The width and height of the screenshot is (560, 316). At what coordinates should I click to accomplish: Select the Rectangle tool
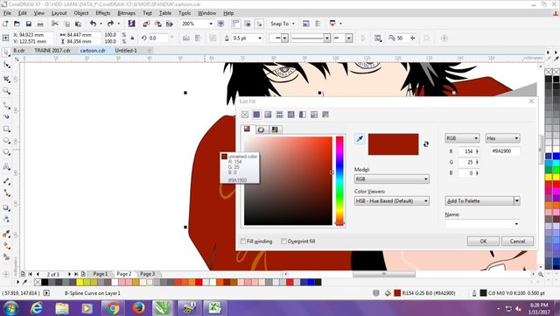[6, 129]
